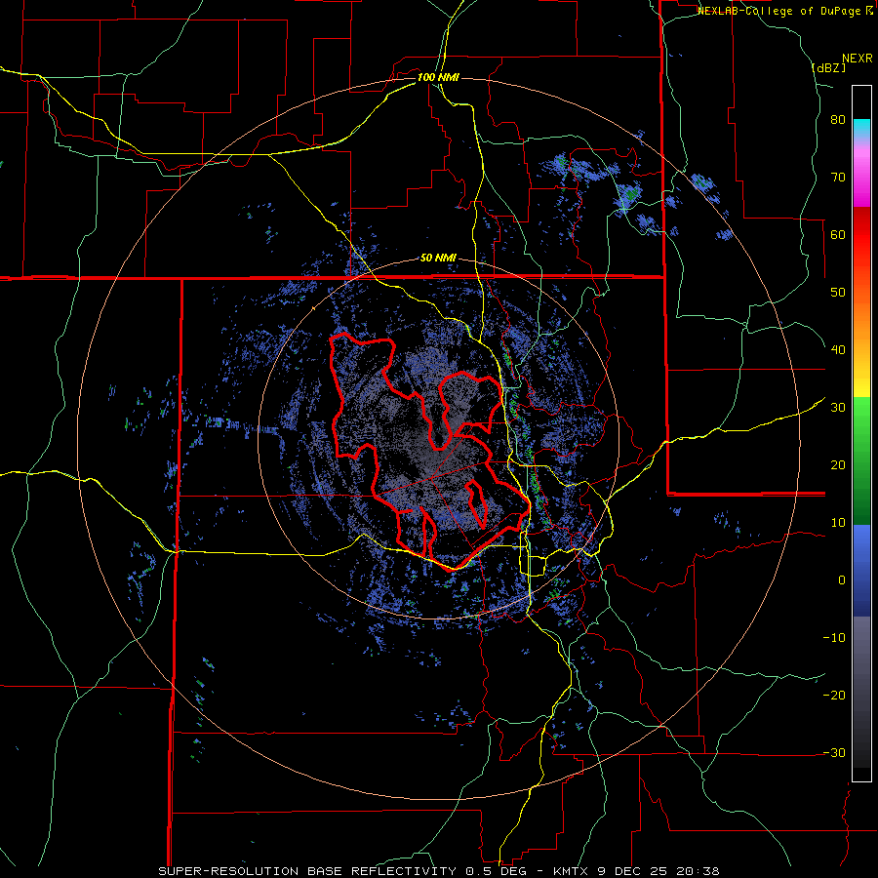This screenshot has height=878, width=878.
Task: Select the 10 value on the dBZ scale
Action: tap(838, 523)
